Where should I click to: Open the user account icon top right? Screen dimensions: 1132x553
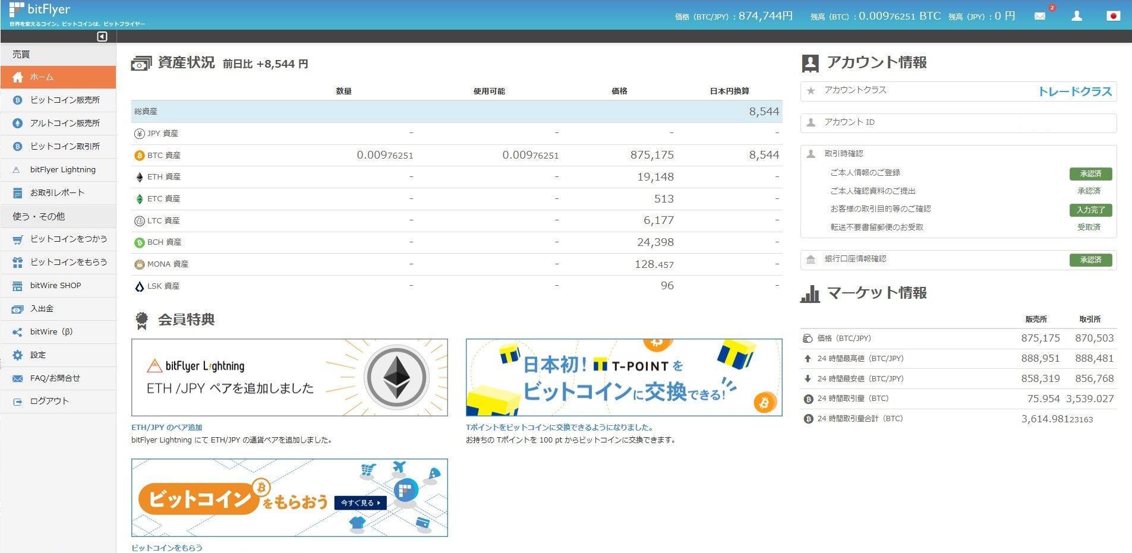(1076, 16)
